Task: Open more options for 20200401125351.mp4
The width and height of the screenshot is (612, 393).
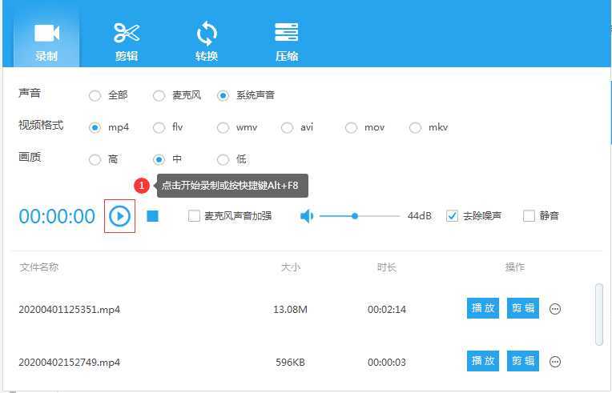Action: 555,309
